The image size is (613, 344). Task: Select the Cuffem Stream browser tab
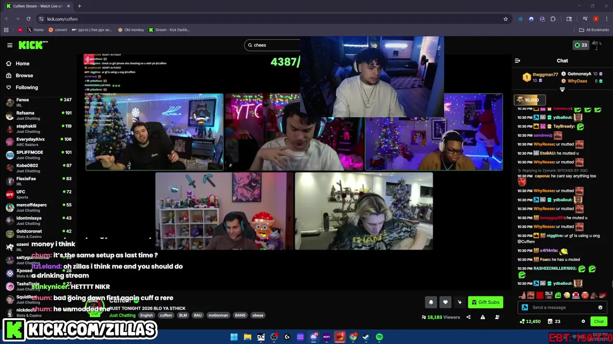[x=37, y=6]
